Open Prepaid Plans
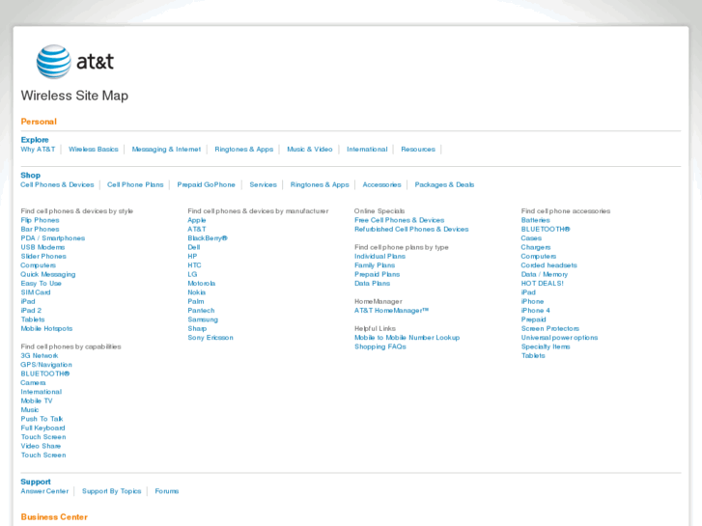The image size is (702, 526). 377,274
